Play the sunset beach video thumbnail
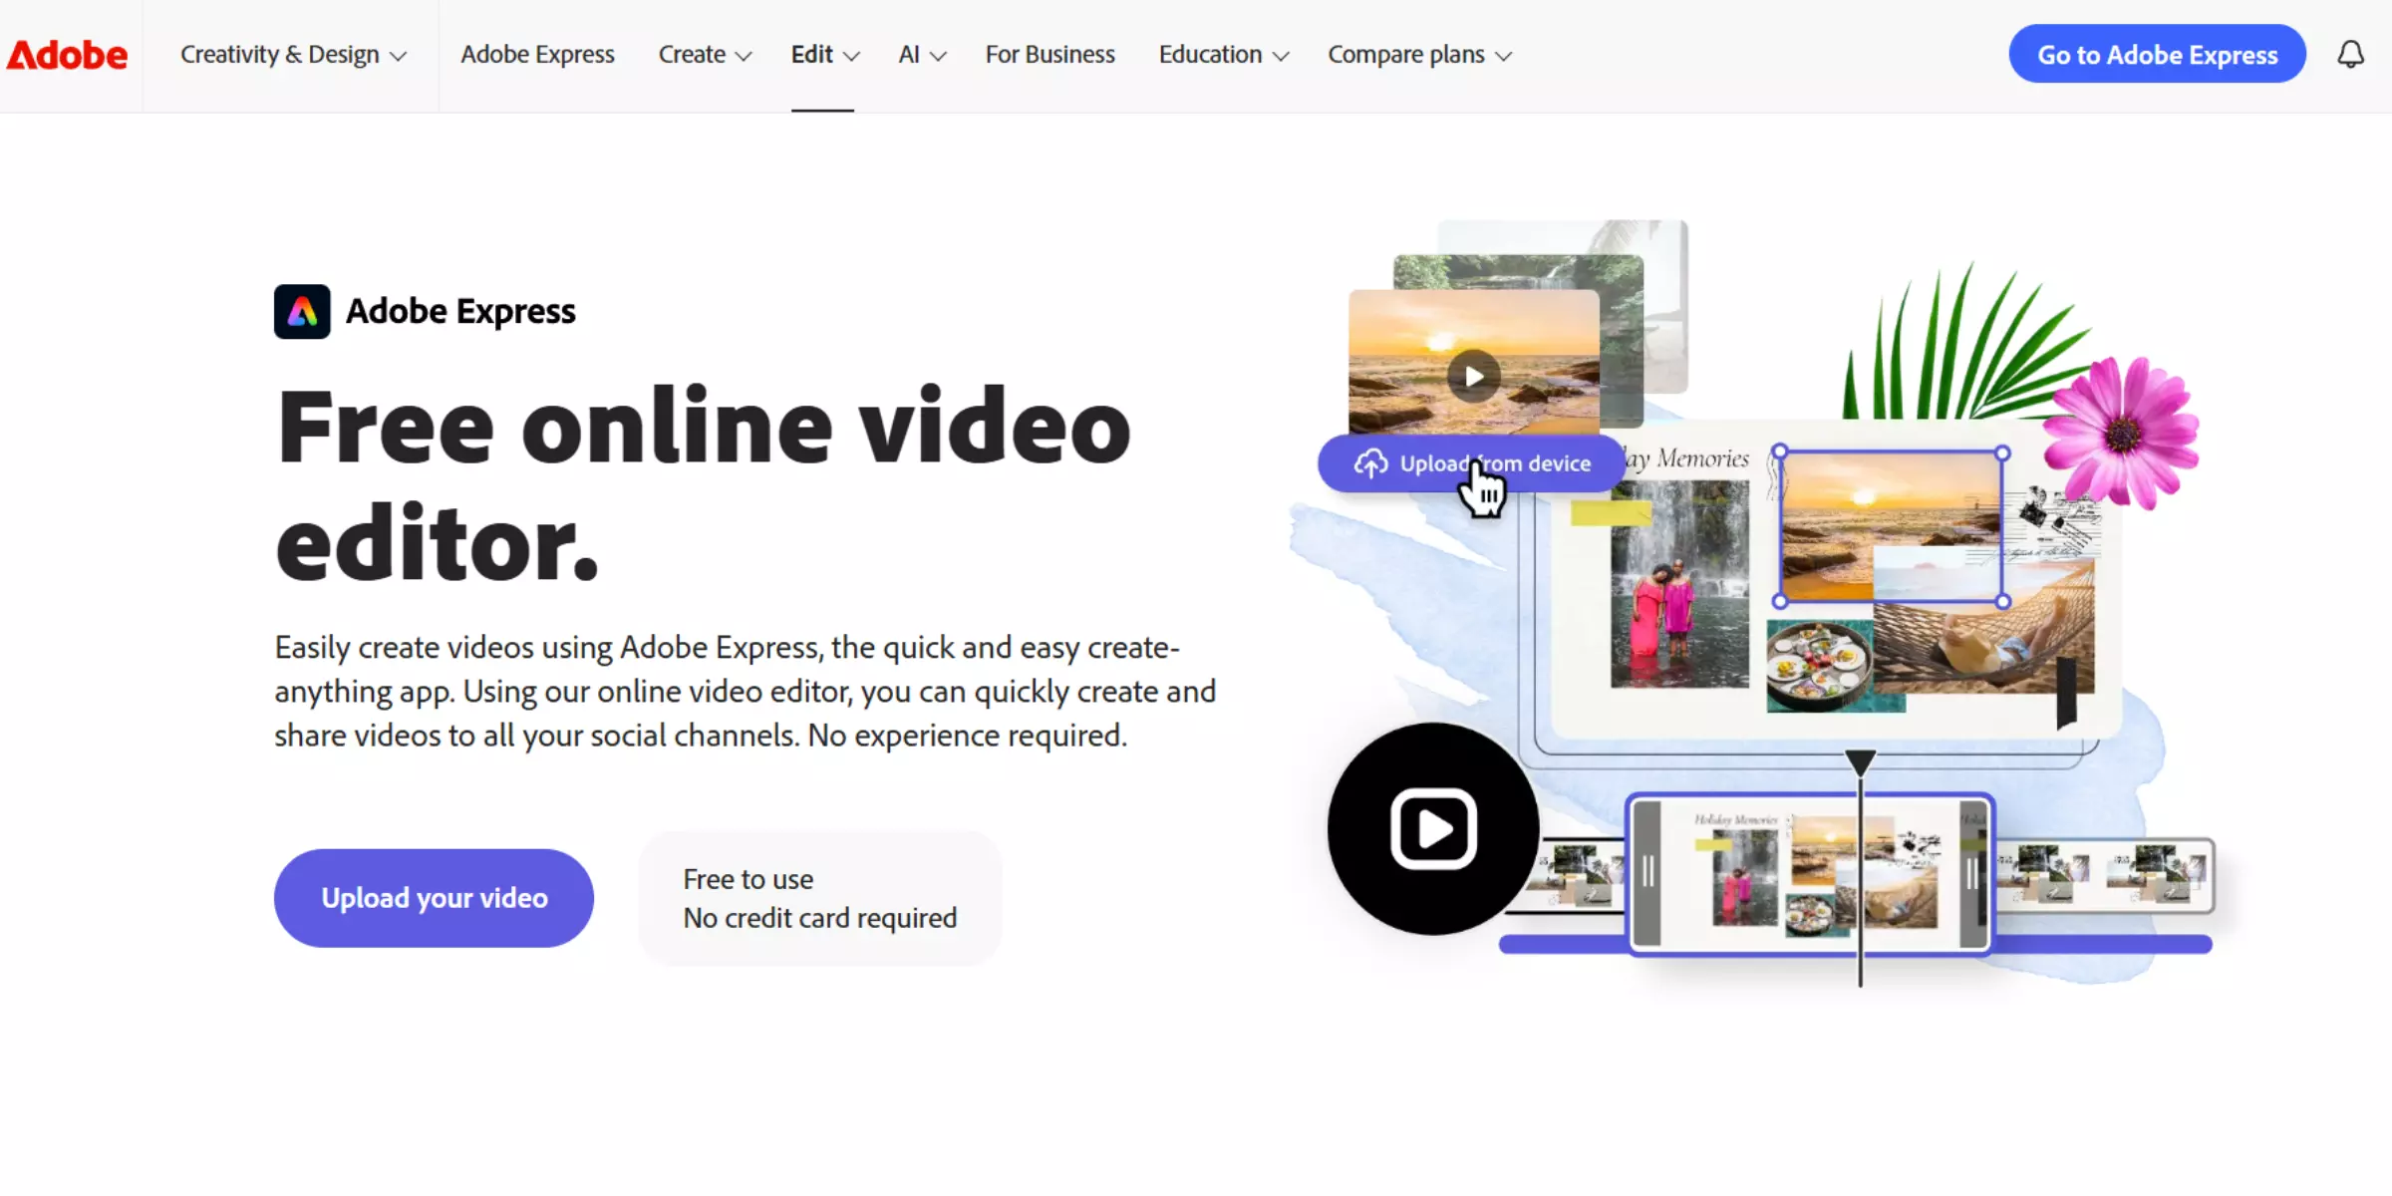 click(1474, 376)
